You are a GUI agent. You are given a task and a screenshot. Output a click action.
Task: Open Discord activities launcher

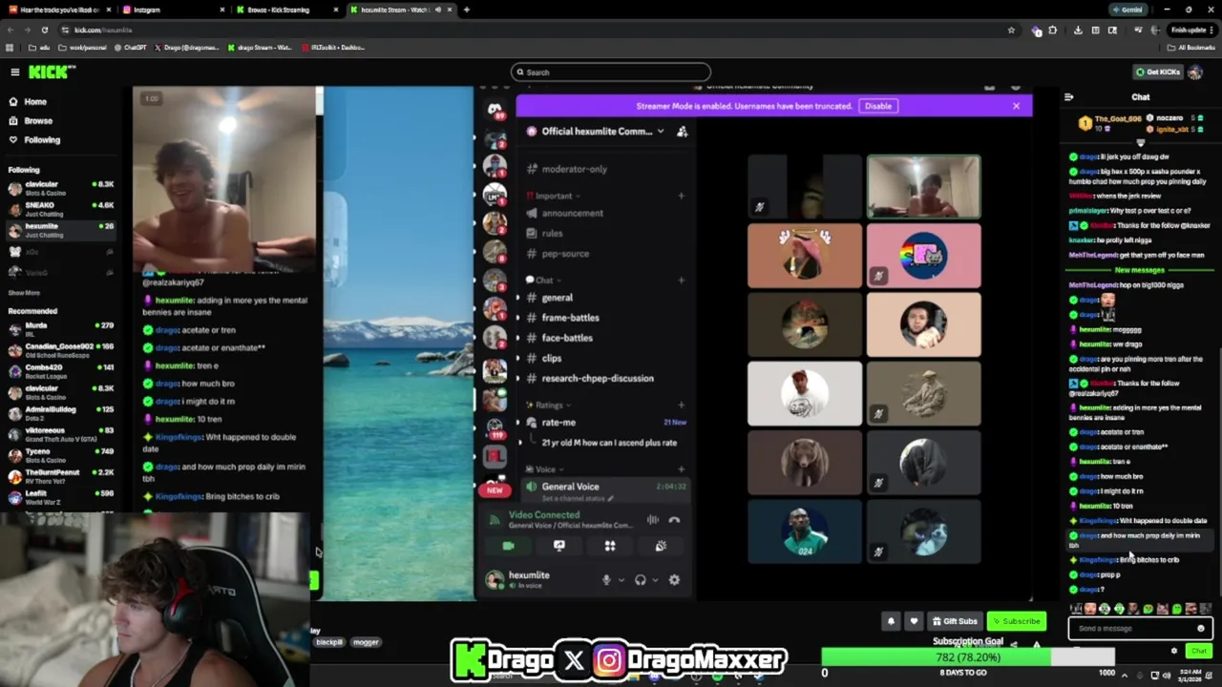610,546
